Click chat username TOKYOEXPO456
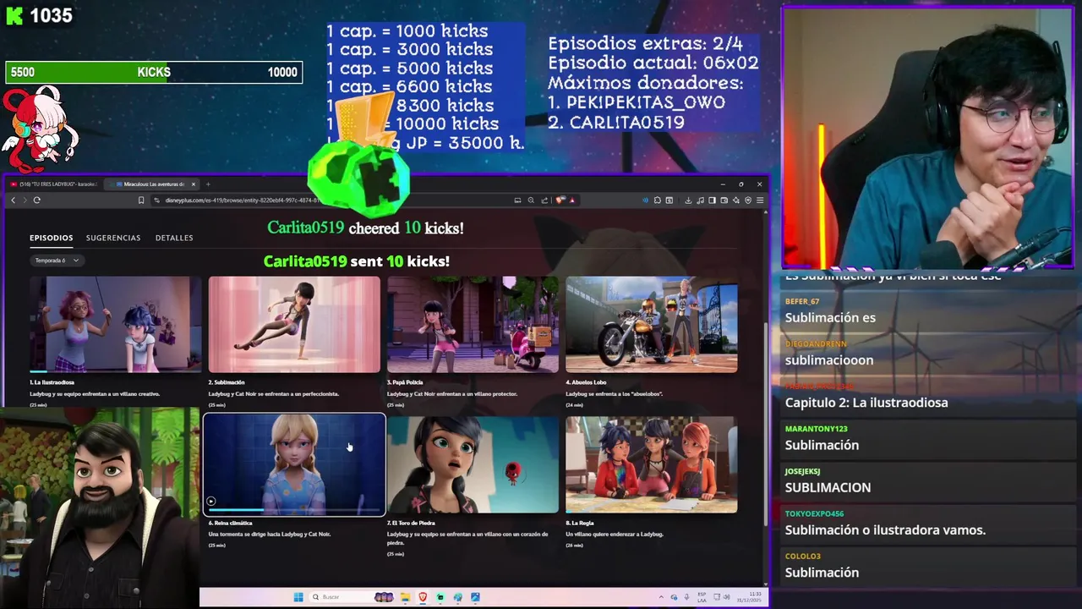1082x609 pixels. pyautogui.click(x=814, y=513)
